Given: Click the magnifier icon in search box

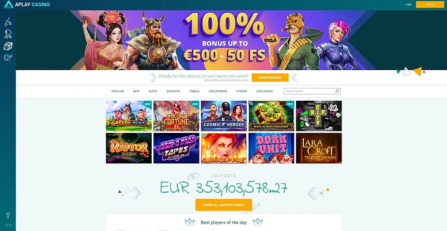Looking at the screenshot, I should click(x=337, y=92).
